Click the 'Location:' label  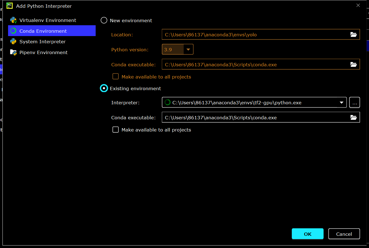[122, 35]
